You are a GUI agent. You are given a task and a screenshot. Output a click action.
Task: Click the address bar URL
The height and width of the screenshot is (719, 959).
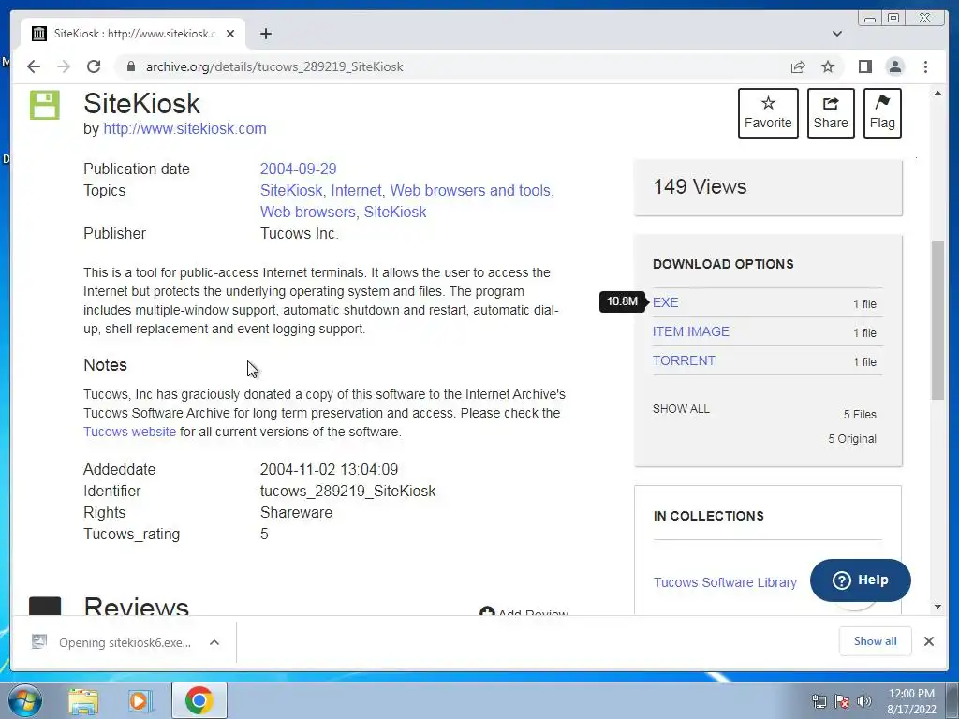coord(274,66)
